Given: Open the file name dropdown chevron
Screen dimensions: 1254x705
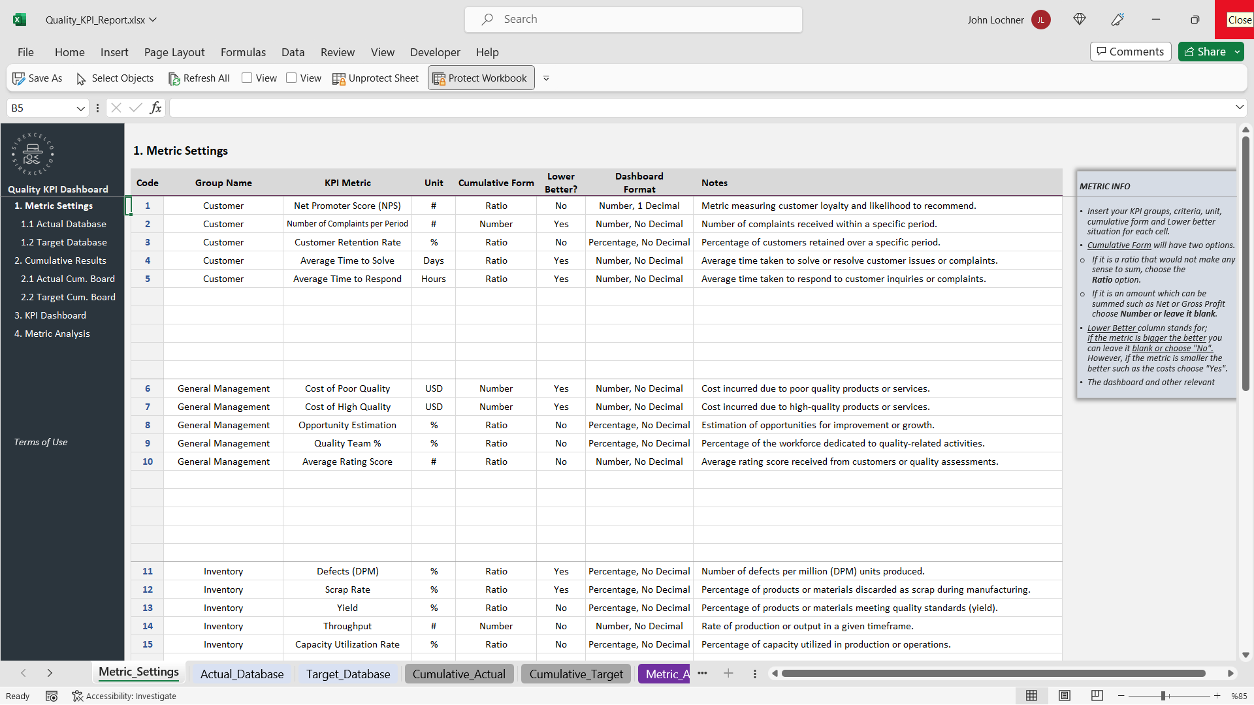Looking at the screenshot, I should (x=153, y=20).
